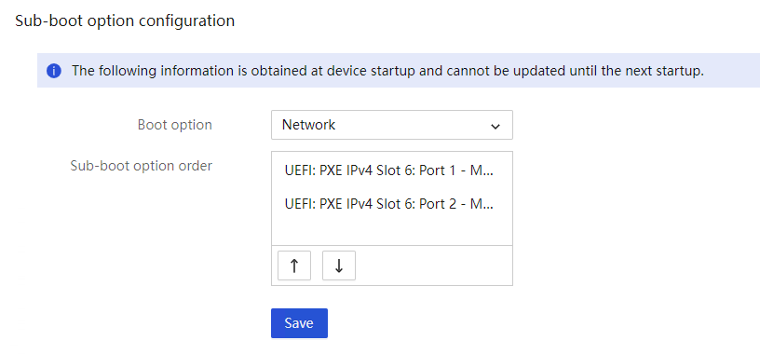Move selected entry up with the up arrow
This screenshot has width=760, height=354.
point(294,265)
